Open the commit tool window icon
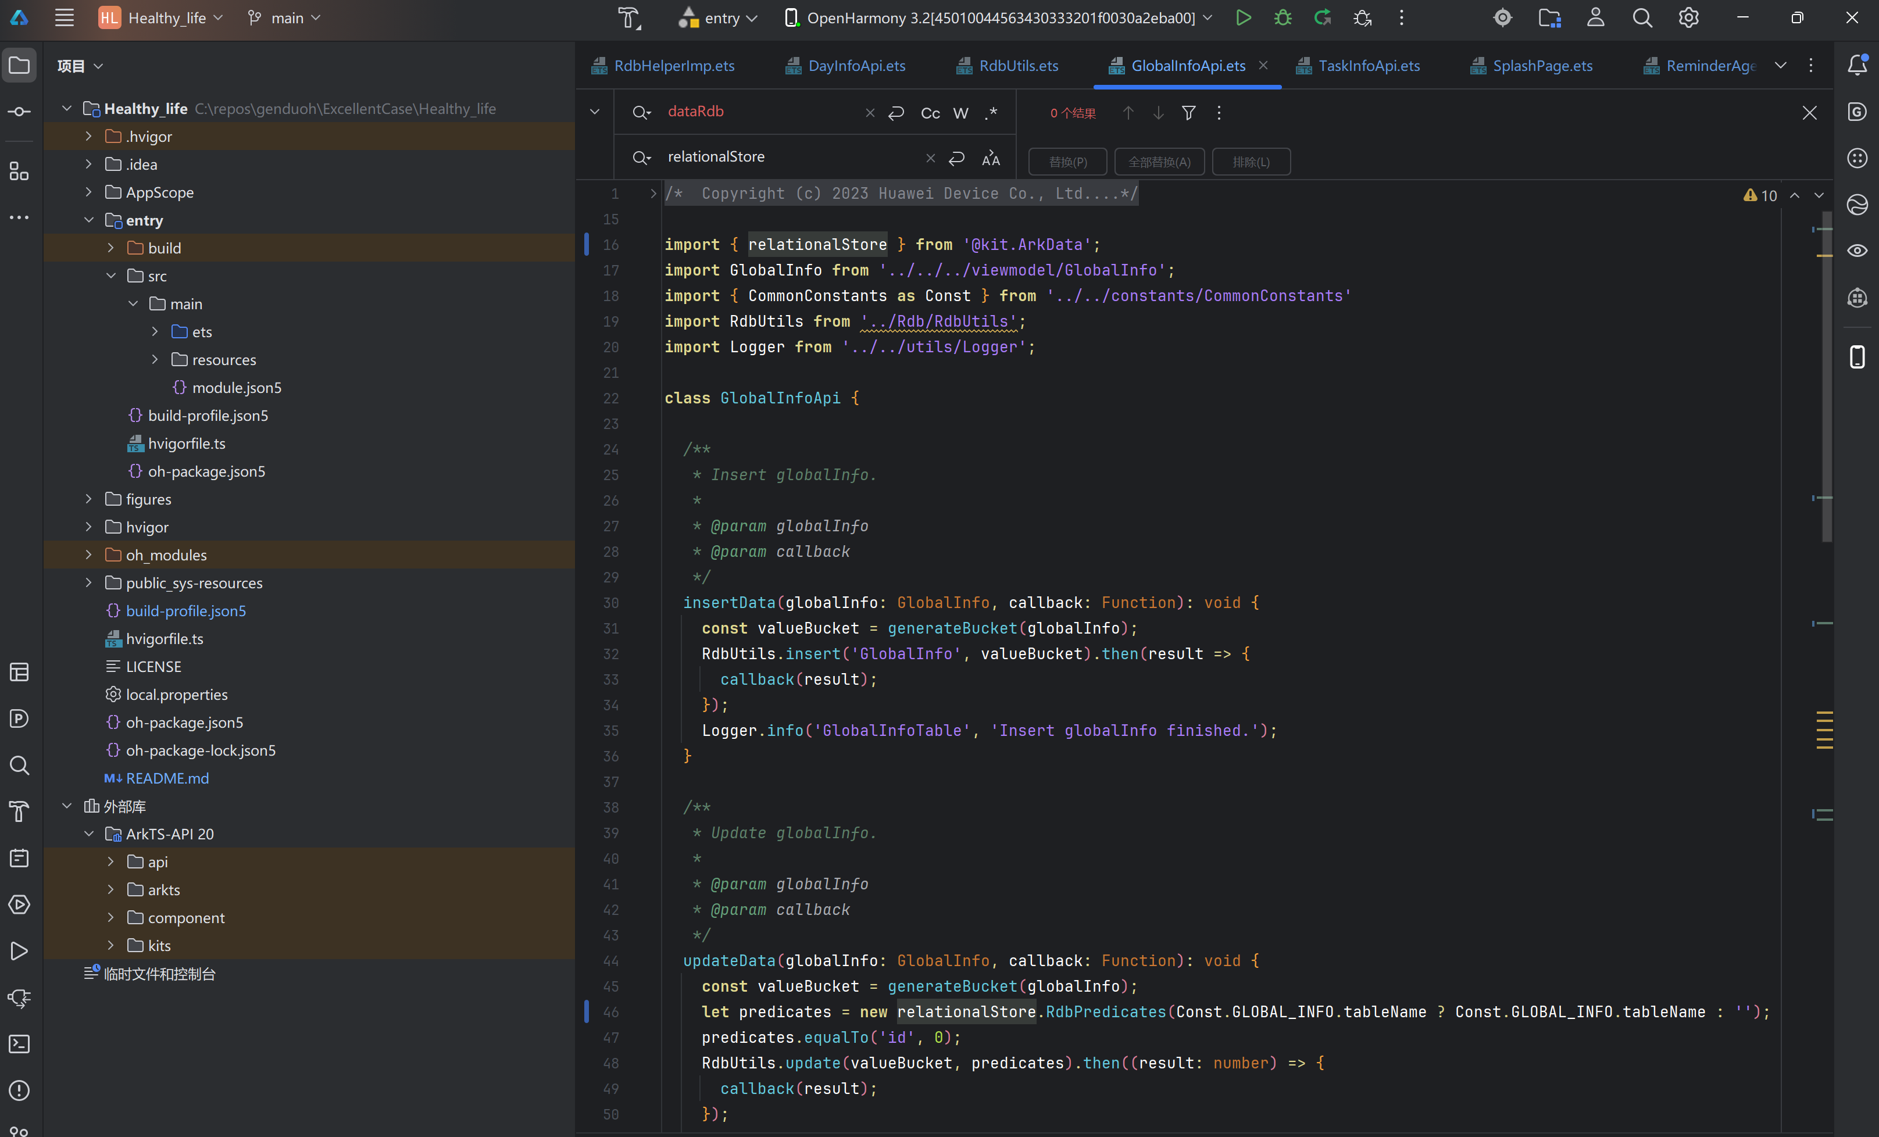Viewport: 1879px width, 1137px height. click(x=19, y=112)
